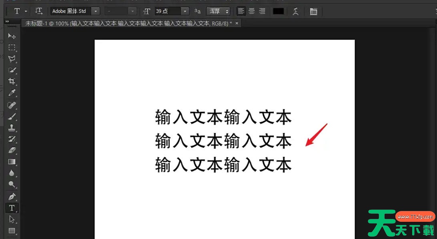Open the font family dropdown arrow

point(96,11)
